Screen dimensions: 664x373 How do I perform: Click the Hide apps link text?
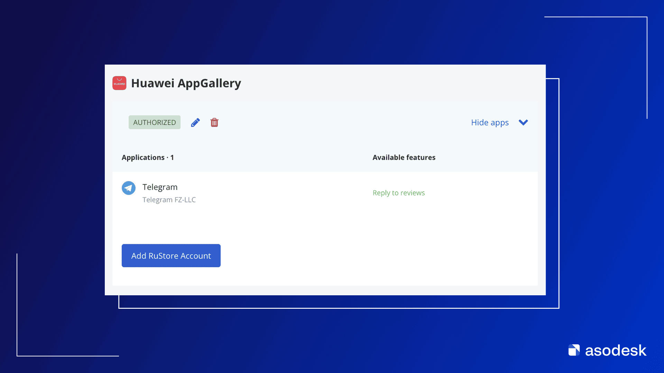(490, 123)
